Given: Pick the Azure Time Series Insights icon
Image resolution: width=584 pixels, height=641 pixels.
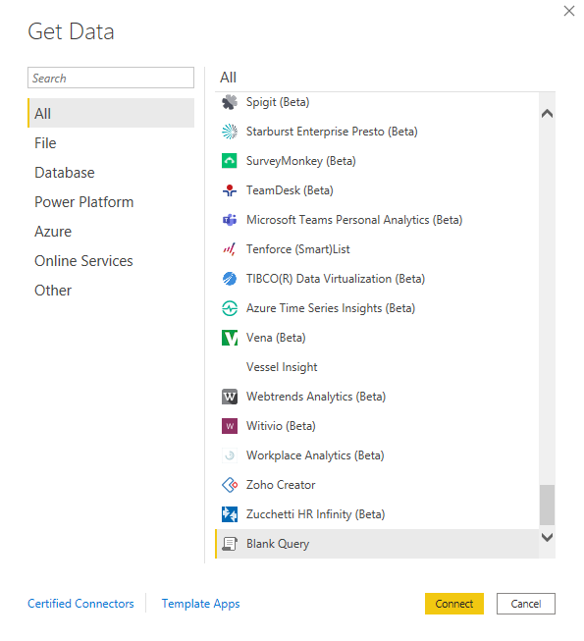Looking at the screenshot, I should tap(230, 308).
